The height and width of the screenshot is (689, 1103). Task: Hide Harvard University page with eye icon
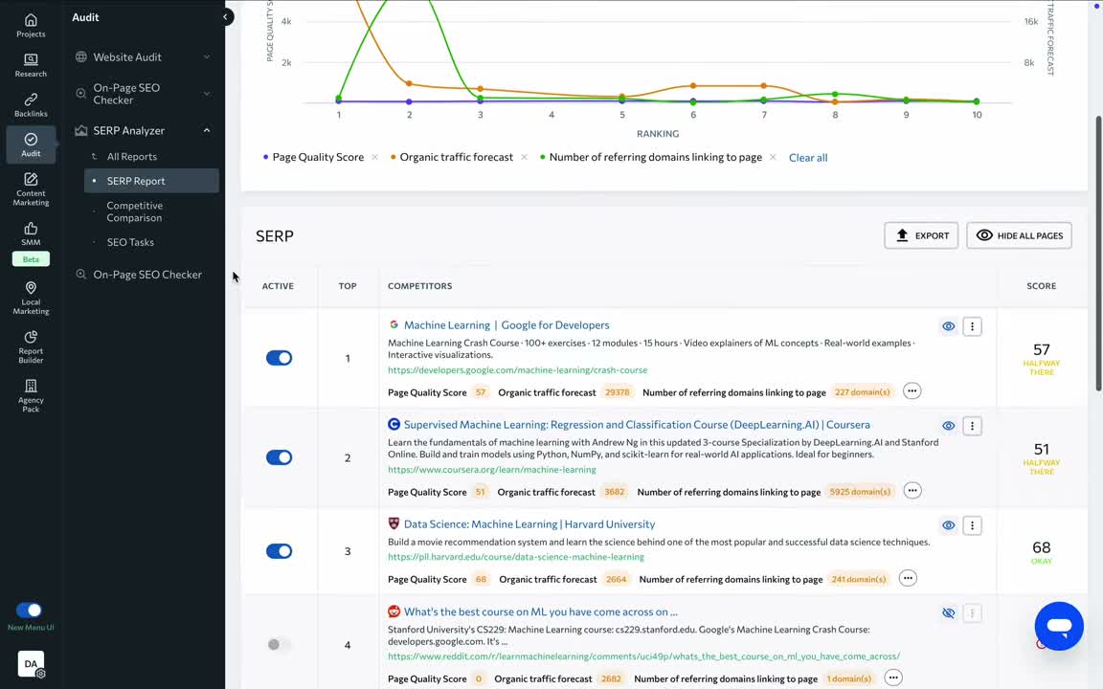click(x=948, y=525)
